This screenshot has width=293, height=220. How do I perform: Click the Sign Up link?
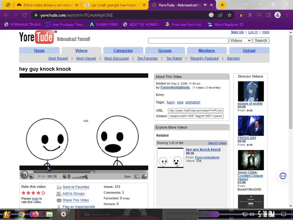click(x=237, y=32)
